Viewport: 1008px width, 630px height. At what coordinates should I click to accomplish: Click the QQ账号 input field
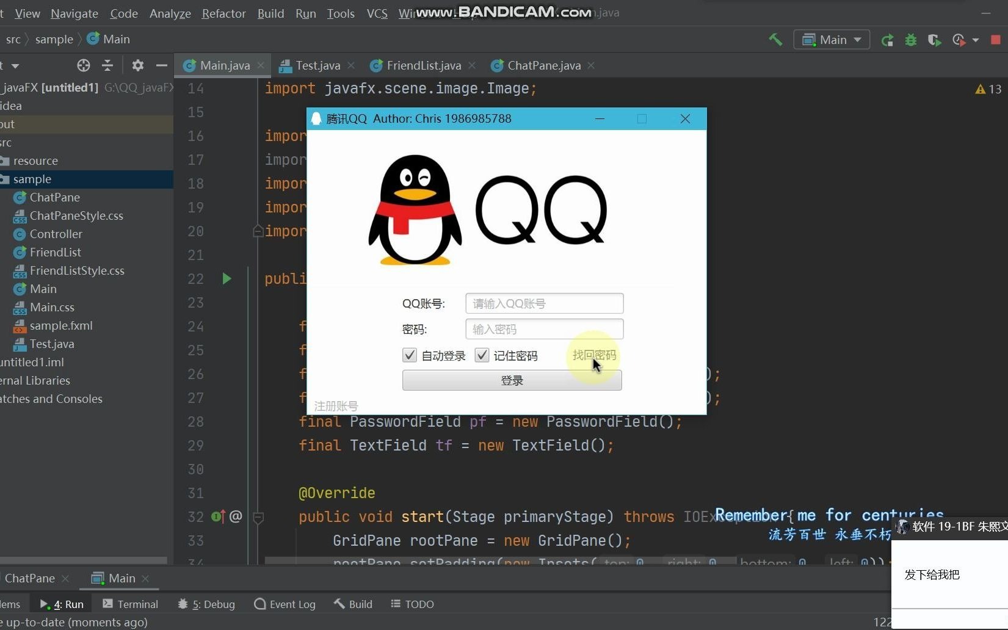pyautogui.click(x=544, y=303)
